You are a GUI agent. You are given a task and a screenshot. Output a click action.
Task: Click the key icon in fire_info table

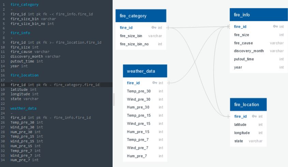click(275, 27)
